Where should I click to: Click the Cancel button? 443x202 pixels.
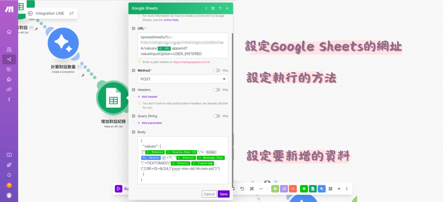click(x=209, y=194)
